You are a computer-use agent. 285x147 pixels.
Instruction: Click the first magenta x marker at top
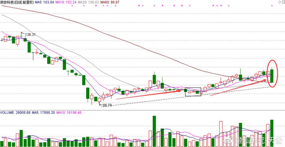72,6
